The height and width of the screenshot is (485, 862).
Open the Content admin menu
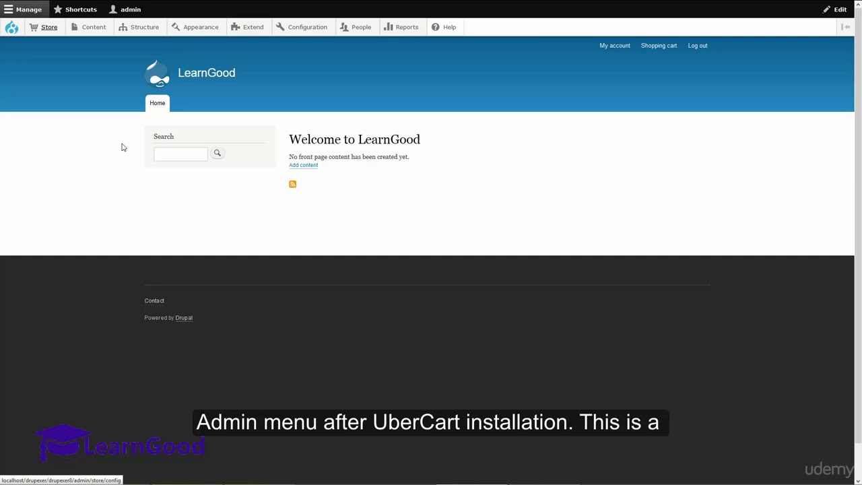pyautogui.click(x=88, y=27)
